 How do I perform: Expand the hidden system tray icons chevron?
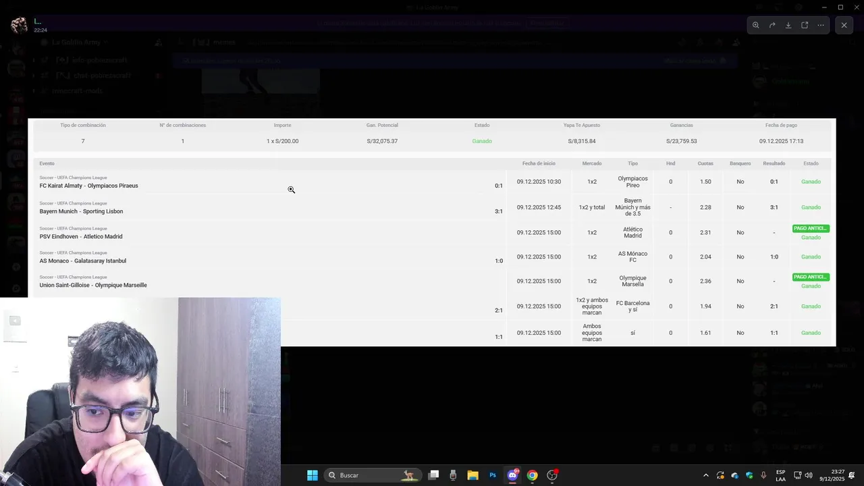coord(706,475)
